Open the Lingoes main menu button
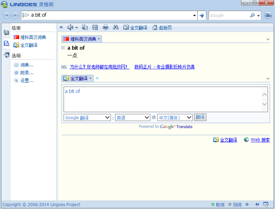This screenshot has height=209, width=275. click(x=268, y=15)
